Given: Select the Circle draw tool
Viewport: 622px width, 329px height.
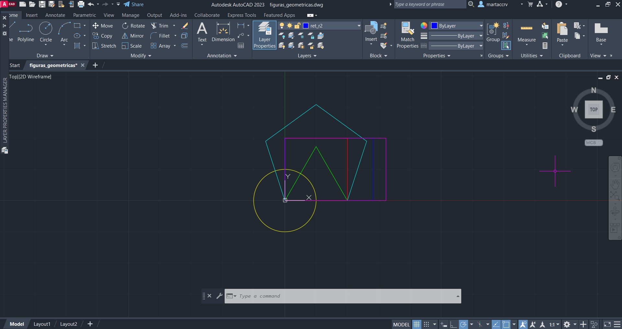Looking at the screenshot, I should coord(46,32).
